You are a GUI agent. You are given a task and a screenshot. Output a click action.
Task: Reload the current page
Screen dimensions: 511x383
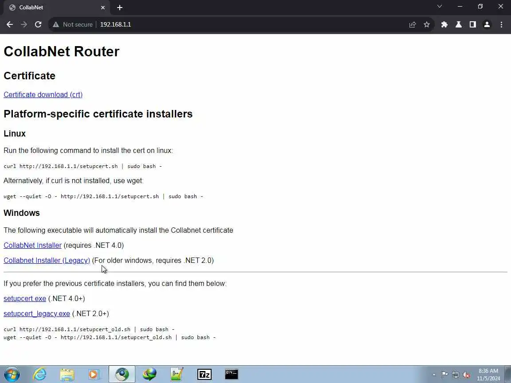point(38,24)
